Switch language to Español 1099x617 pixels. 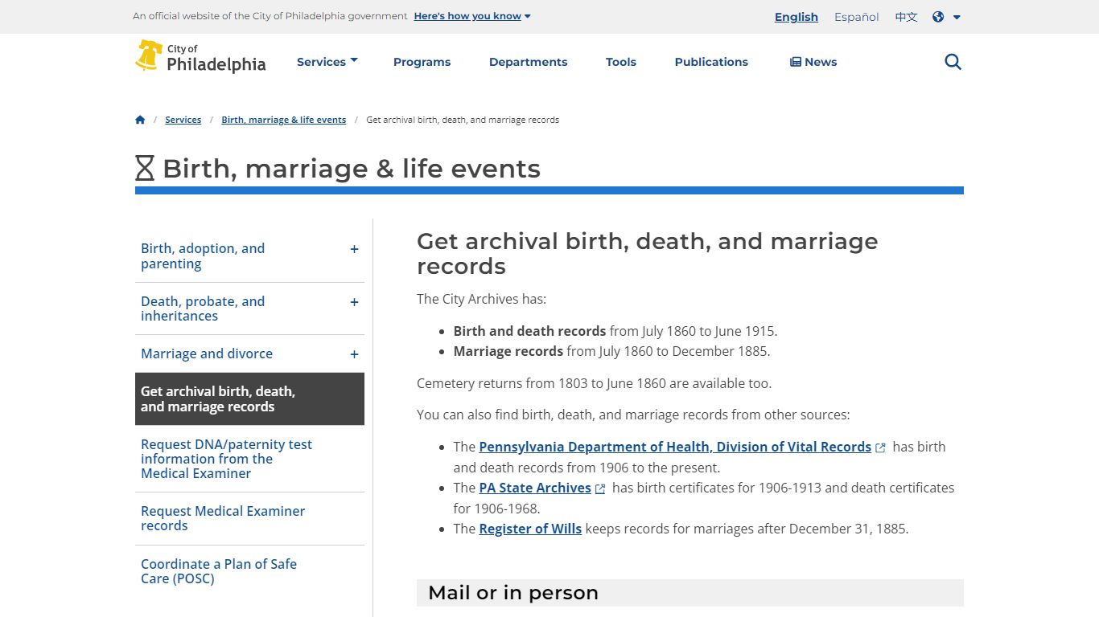(856, 17)
